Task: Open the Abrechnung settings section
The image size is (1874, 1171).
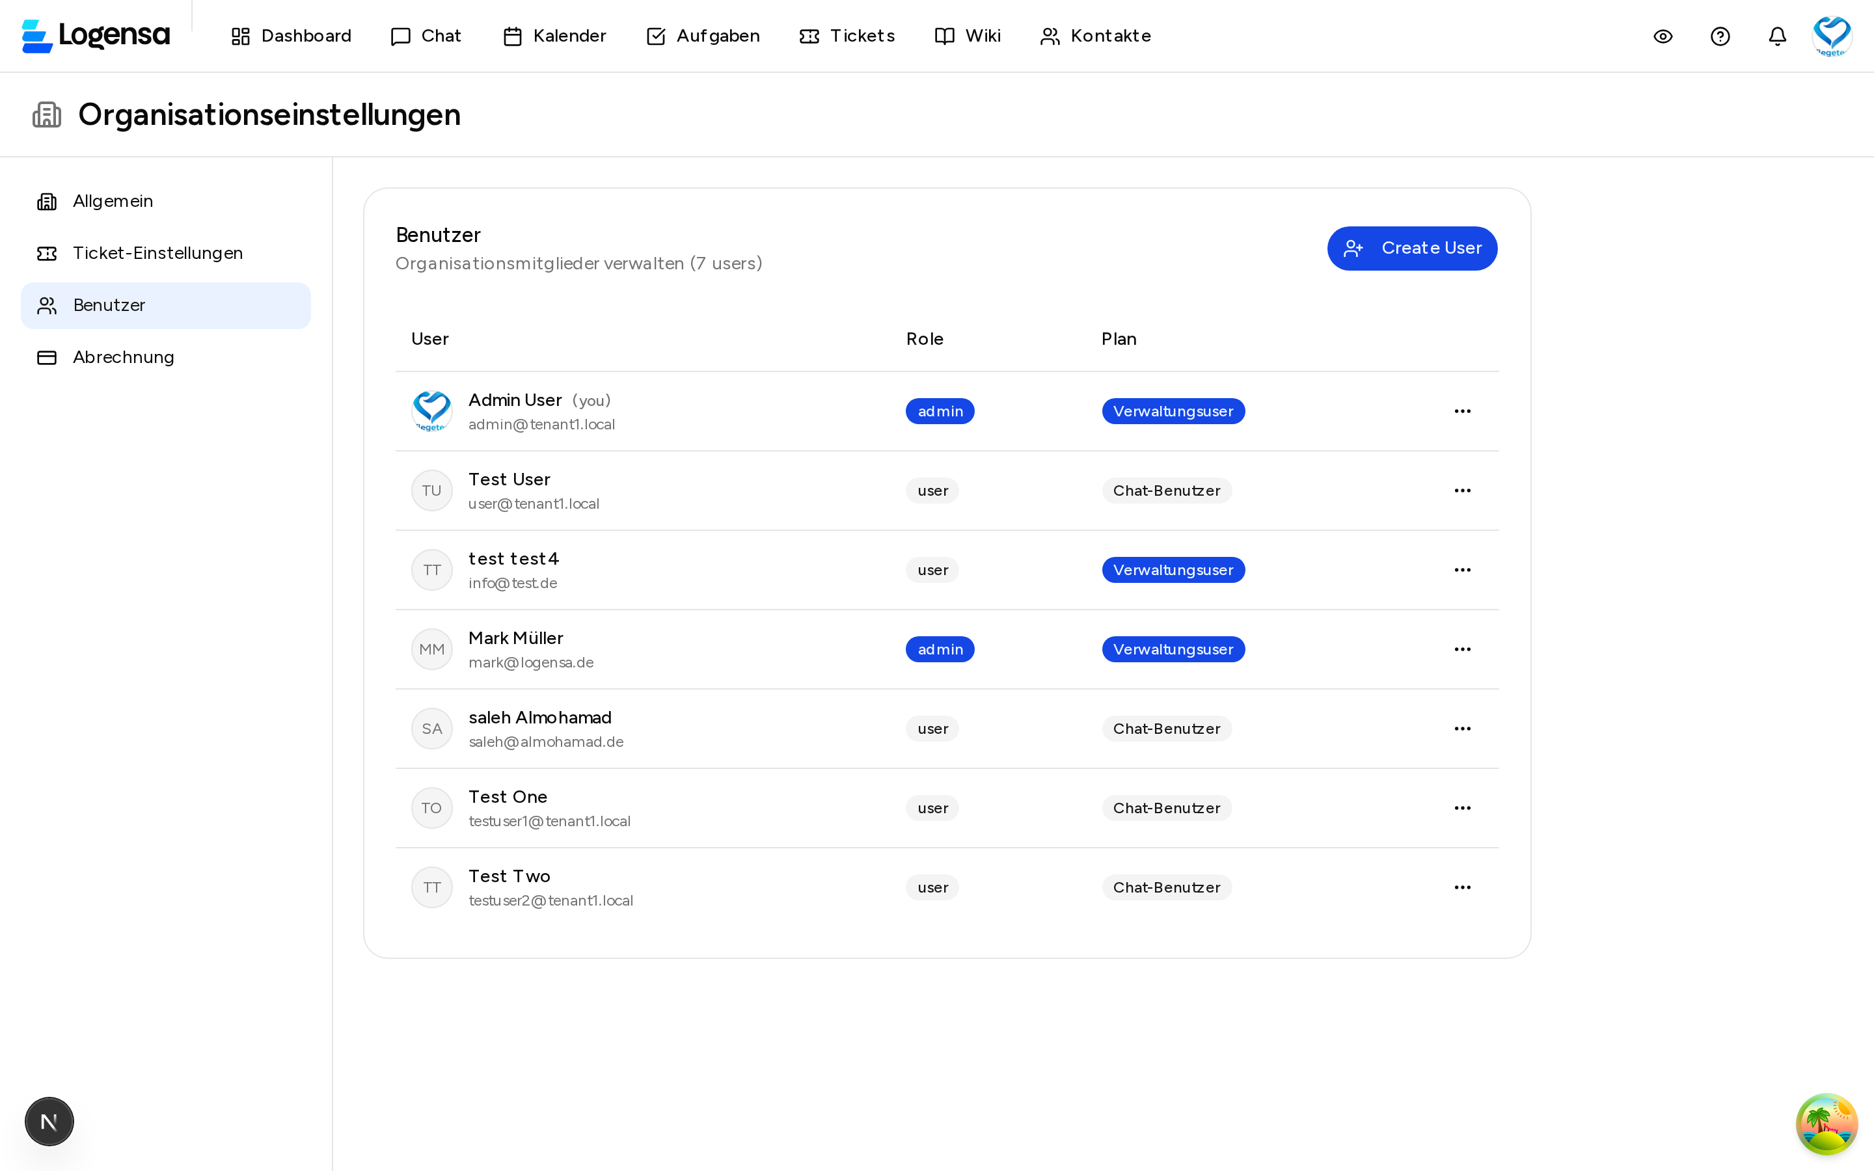Action: click(x=123, y=357)
